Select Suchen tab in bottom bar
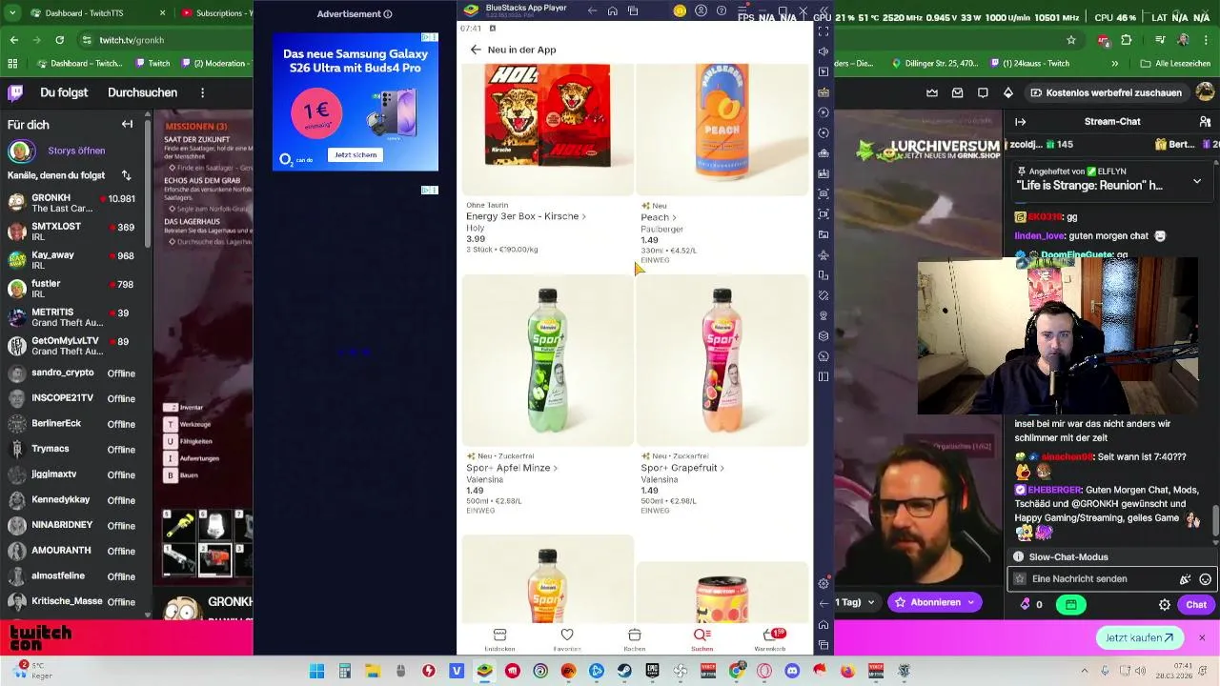This screenshot has width=1220, height=686. pos(702,639)
